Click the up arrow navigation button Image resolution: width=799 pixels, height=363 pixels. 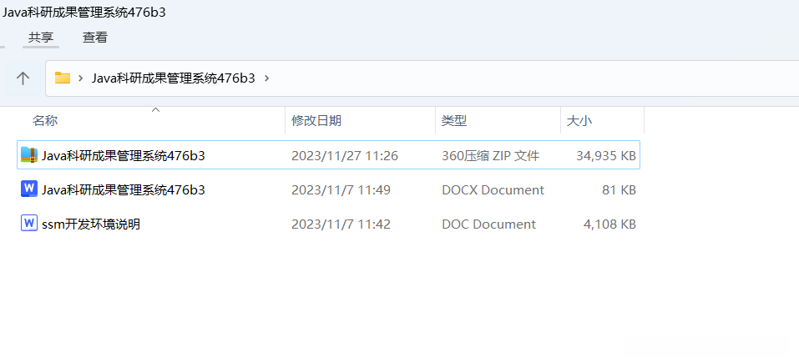coord(23,78)
